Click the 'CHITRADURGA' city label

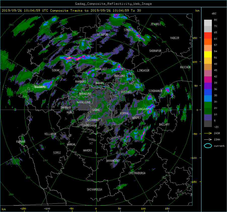(137, 173)
